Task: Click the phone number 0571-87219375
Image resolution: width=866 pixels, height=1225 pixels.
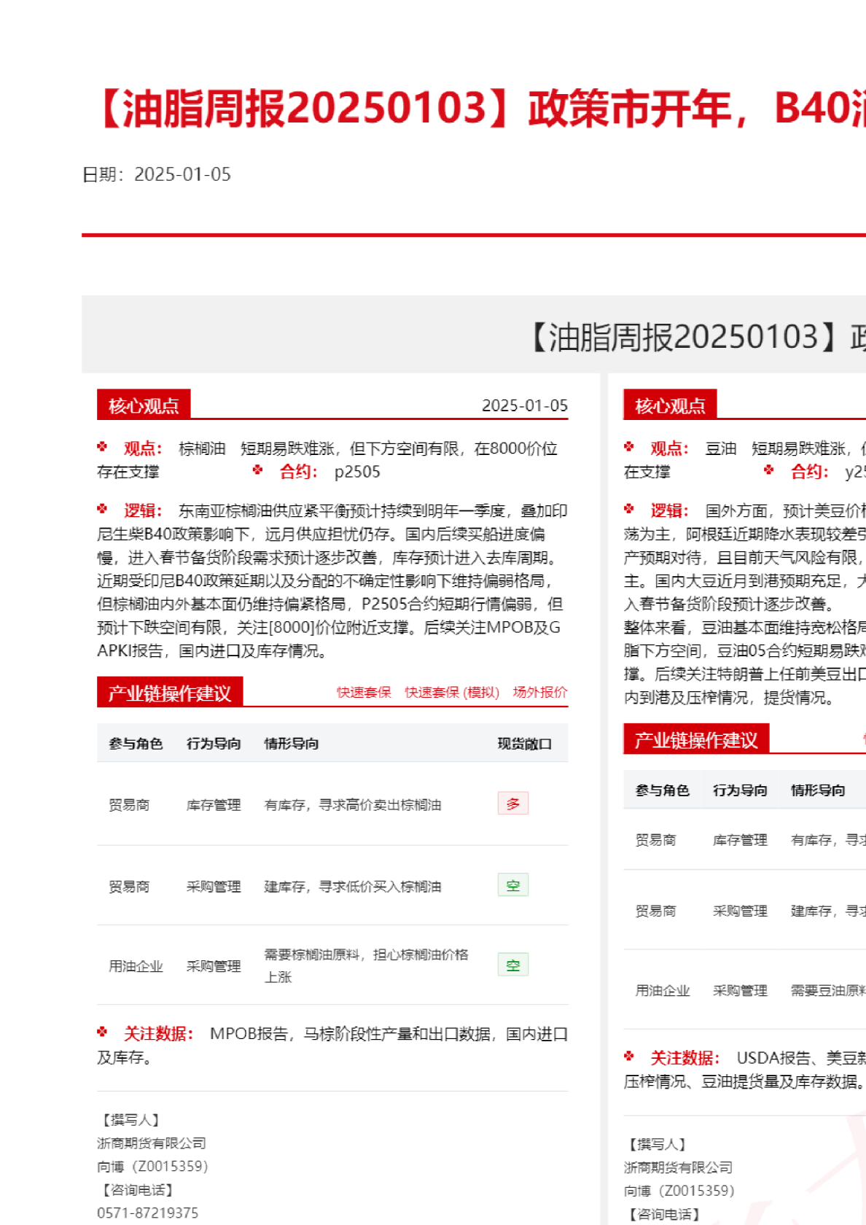Action: pyautogui.click(x=148, y=1213)
